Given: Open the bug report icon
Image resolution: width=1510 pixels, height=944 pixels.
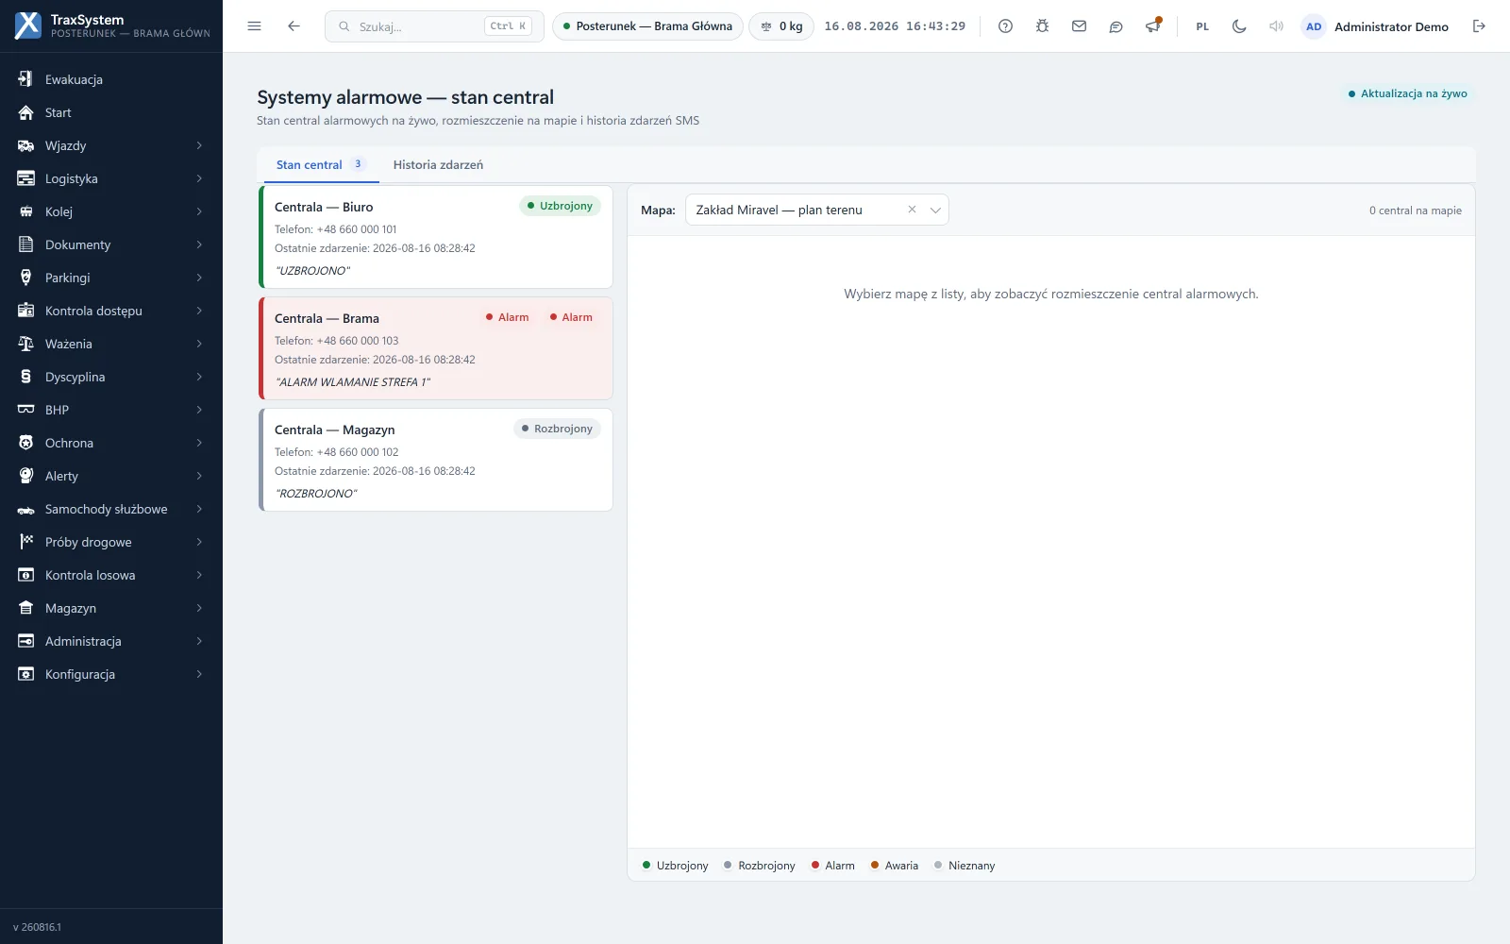Looking at the screenshot, I should [x=1042, y=26].
